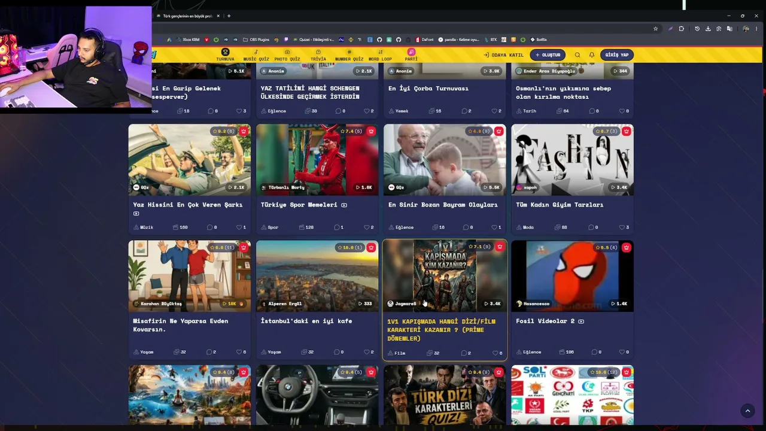Viewport: 766px width, 431px height.
Task: Open the Türkiye Spor Memeleri thumbnail
Action: point(317,160)
